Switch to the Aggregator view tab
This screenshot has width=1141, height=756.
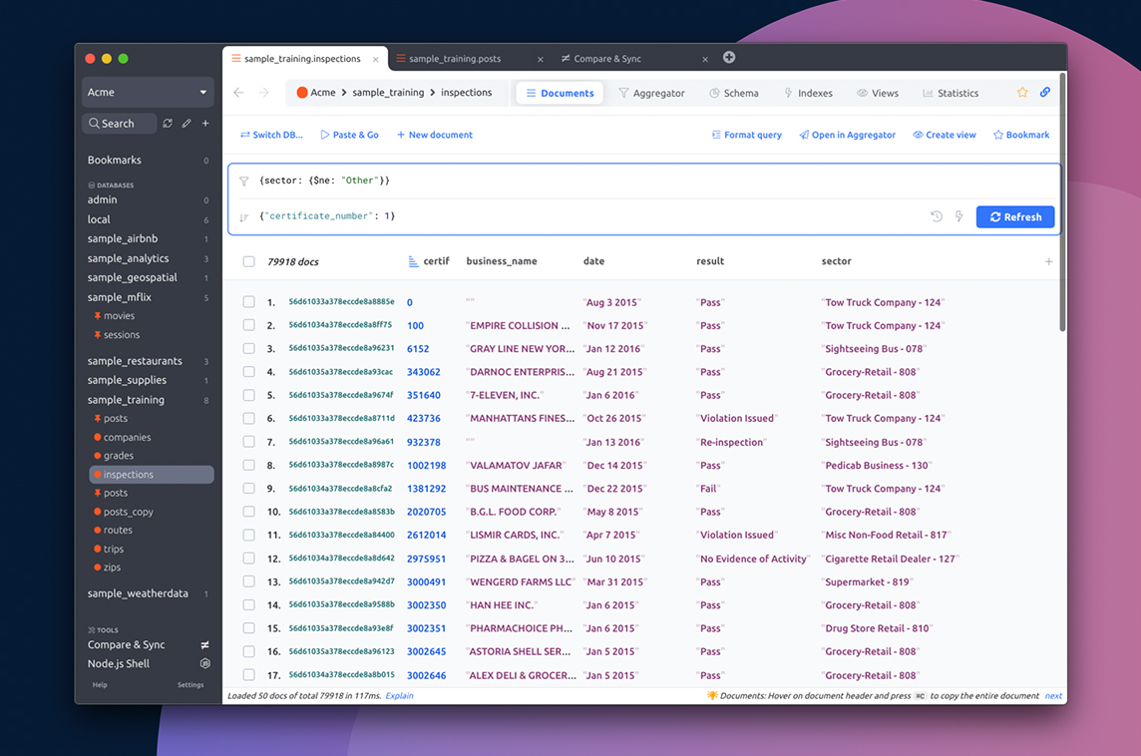[651, 93]
